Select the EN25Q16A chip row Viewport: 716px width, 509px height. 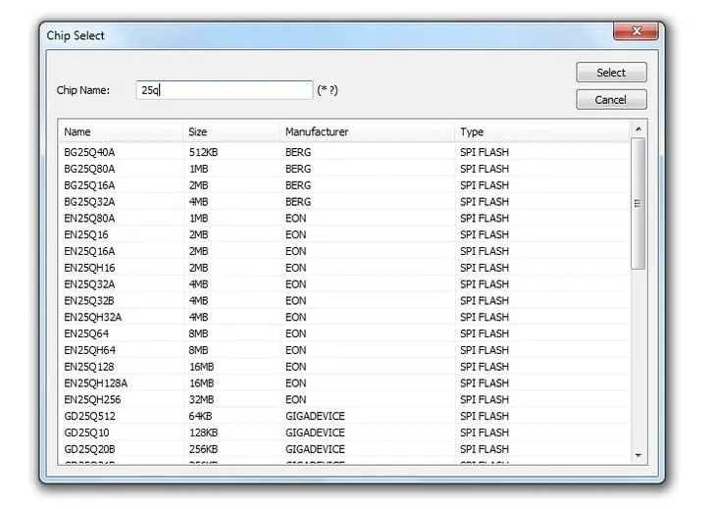point(344,251)
